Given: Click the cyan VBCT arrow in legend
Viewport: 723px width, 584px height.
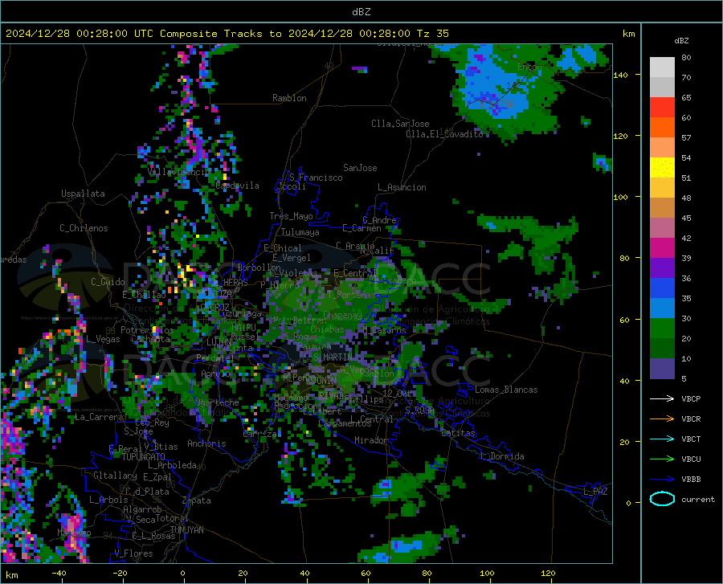Looking at the screenshot, I should (x=662, y=439).
